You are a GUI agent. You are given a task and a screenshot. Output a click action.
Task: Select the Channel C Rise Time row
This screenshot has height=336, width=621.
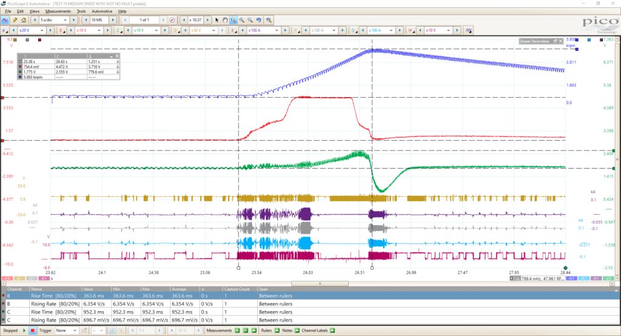(310, 312)
